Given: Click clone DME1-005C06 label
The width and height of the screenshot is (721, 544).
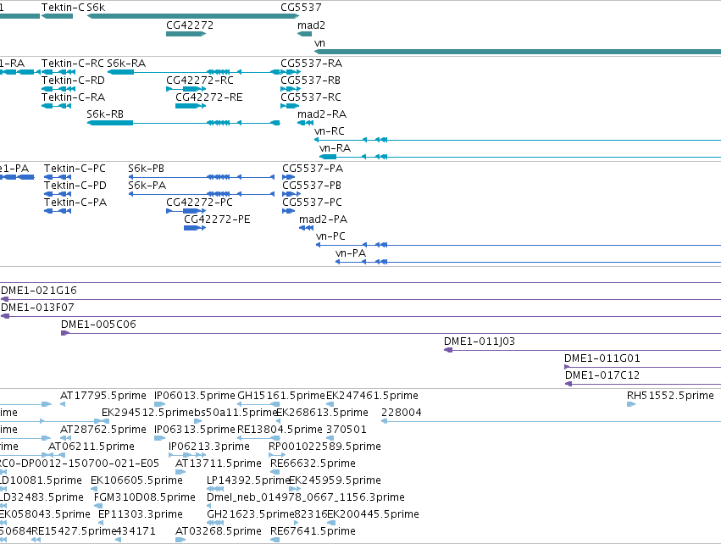Looking at the screenshot, I should (99, 325).
